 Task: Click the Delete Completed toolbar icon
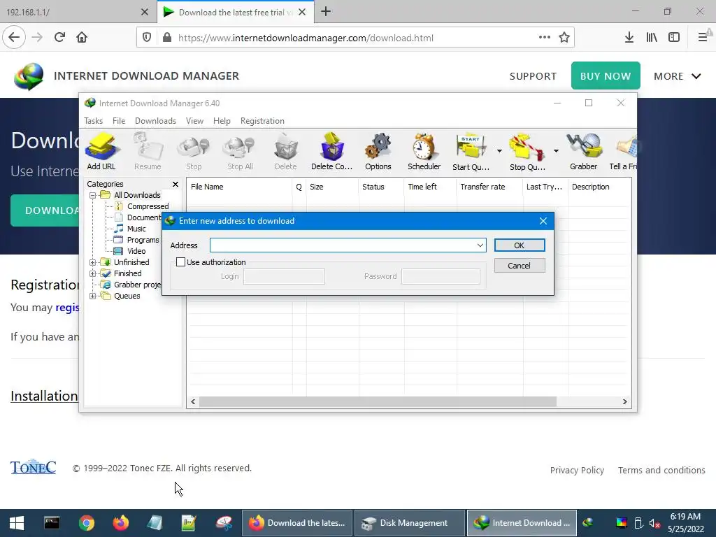point(332,151)
